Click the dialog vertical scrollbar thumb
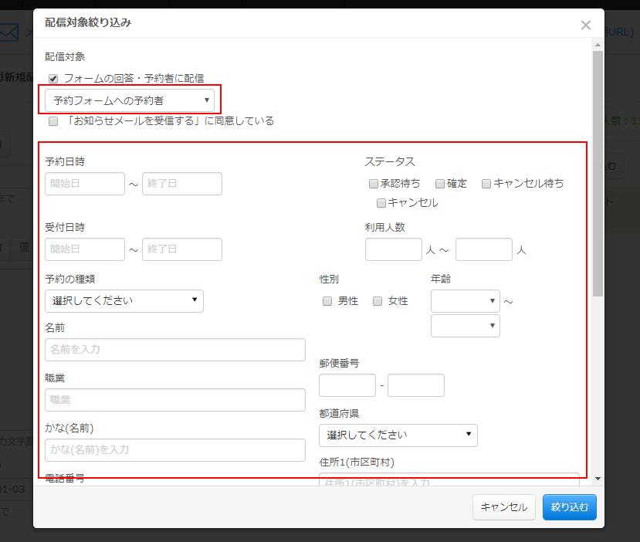The height and width of the screenshot is (542, 640). [x=598, y=174]
